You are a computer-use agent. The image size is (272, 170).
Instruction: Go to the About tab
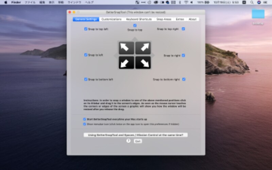[x=192, y=19]
